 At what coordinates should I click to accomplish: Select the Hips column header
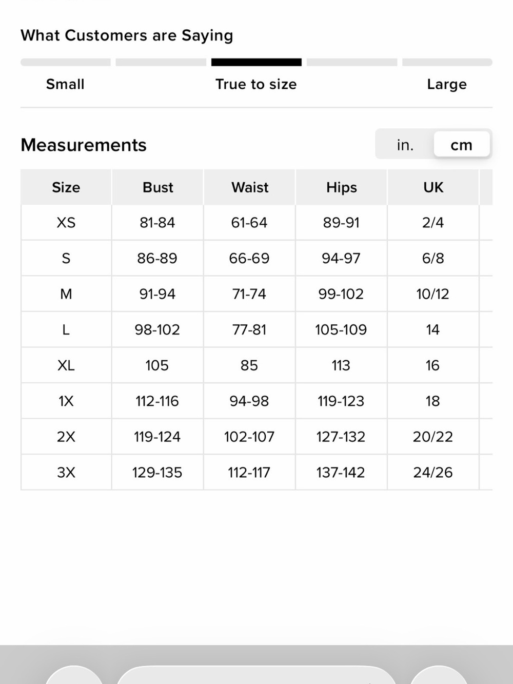[341, 187]
